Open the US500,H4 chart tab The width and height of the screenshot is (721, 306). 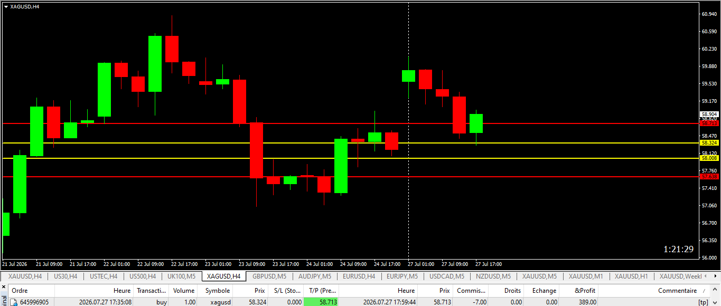click(x=143, y=276)
